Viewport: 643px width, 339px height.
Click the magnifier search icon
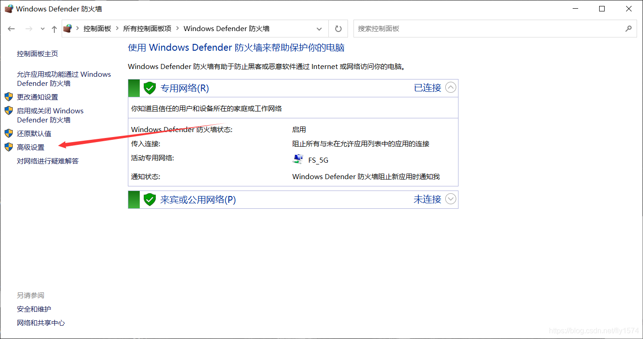[x=628, y=28]
